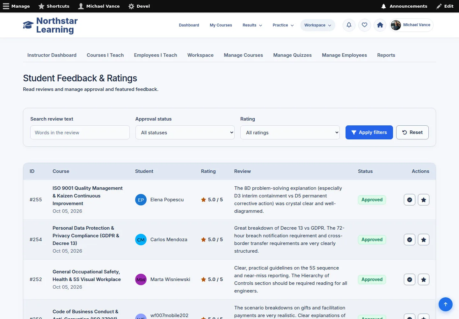Screen dimensions: 459x319
Task: Click the Elena Popescu EP avatar
Action: pos(141,200)
